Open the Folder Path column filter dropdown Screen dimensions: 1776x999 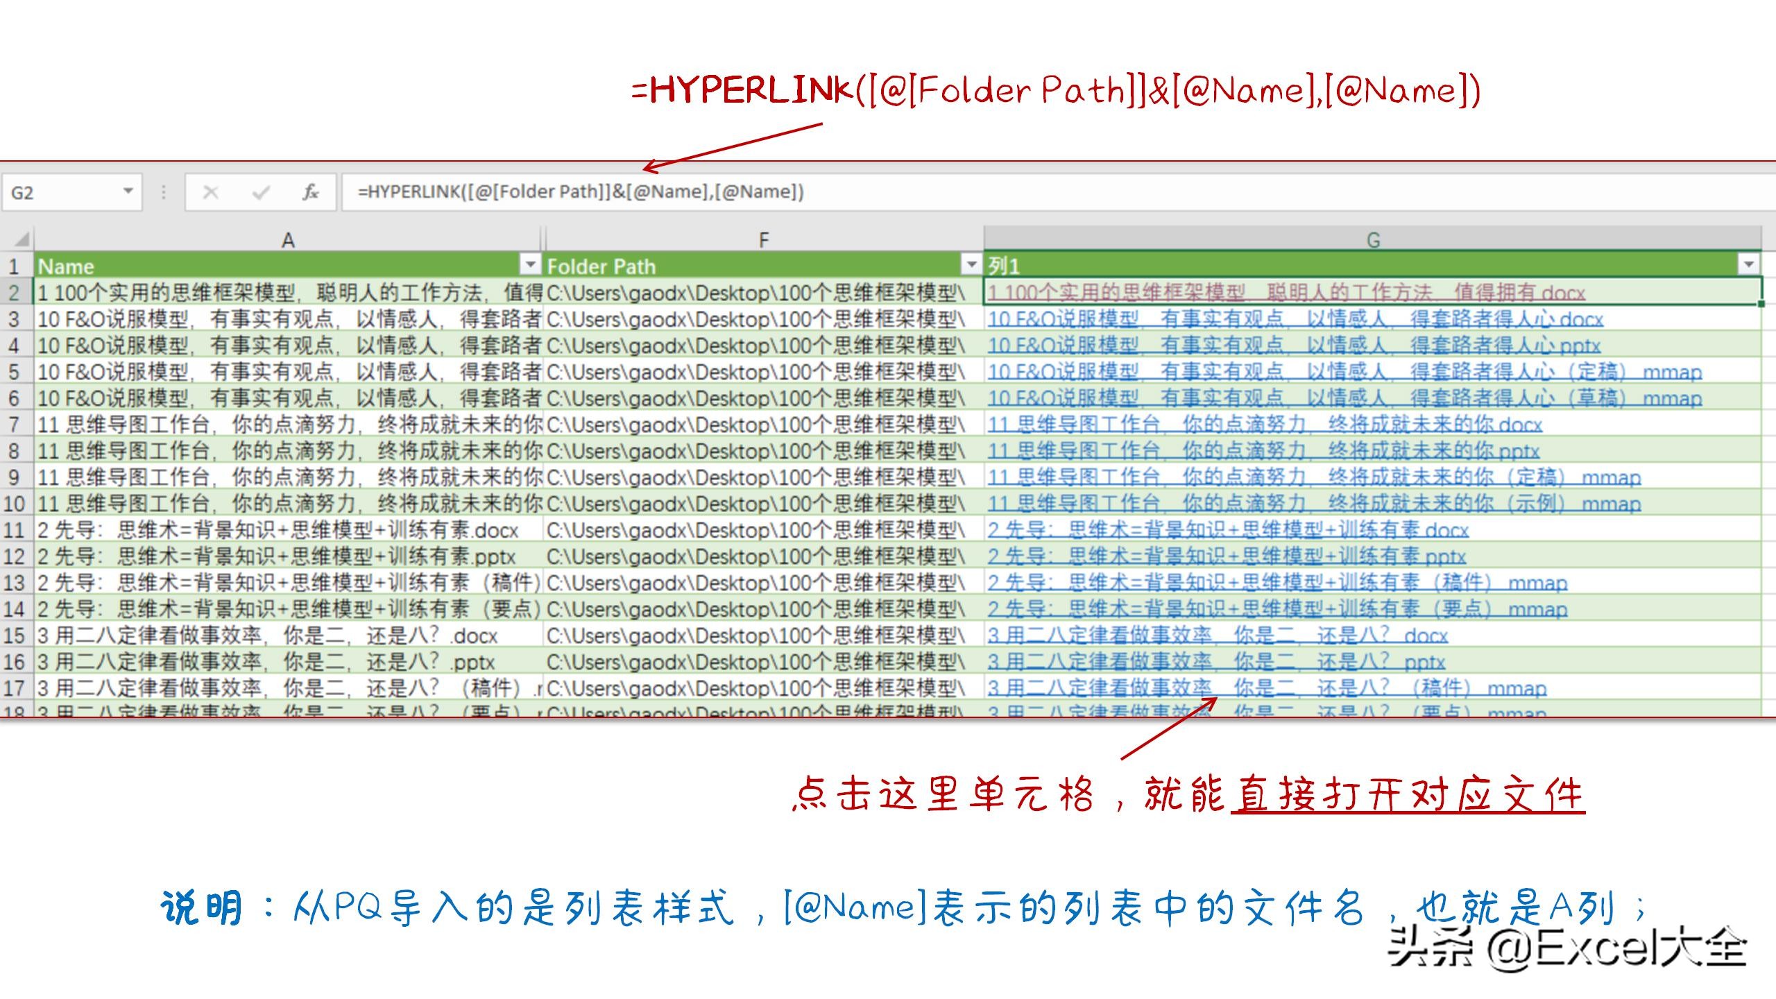(x=971, y=264)
